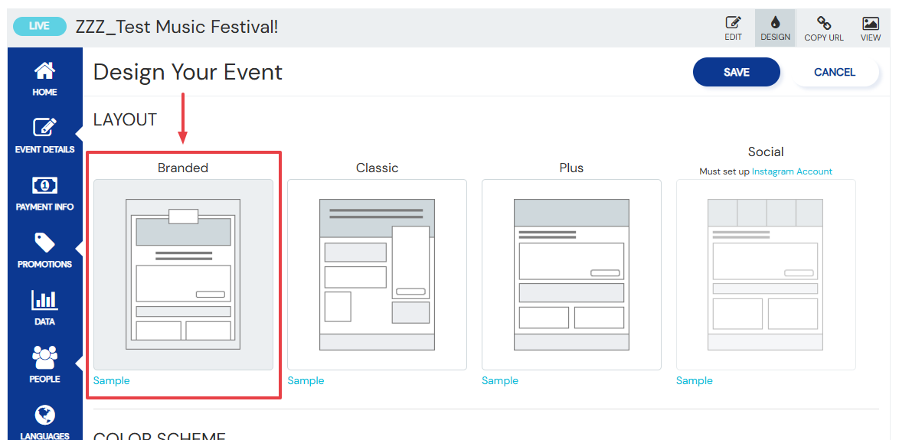
Task: Click the Social layout label
Action: (766, 152)
